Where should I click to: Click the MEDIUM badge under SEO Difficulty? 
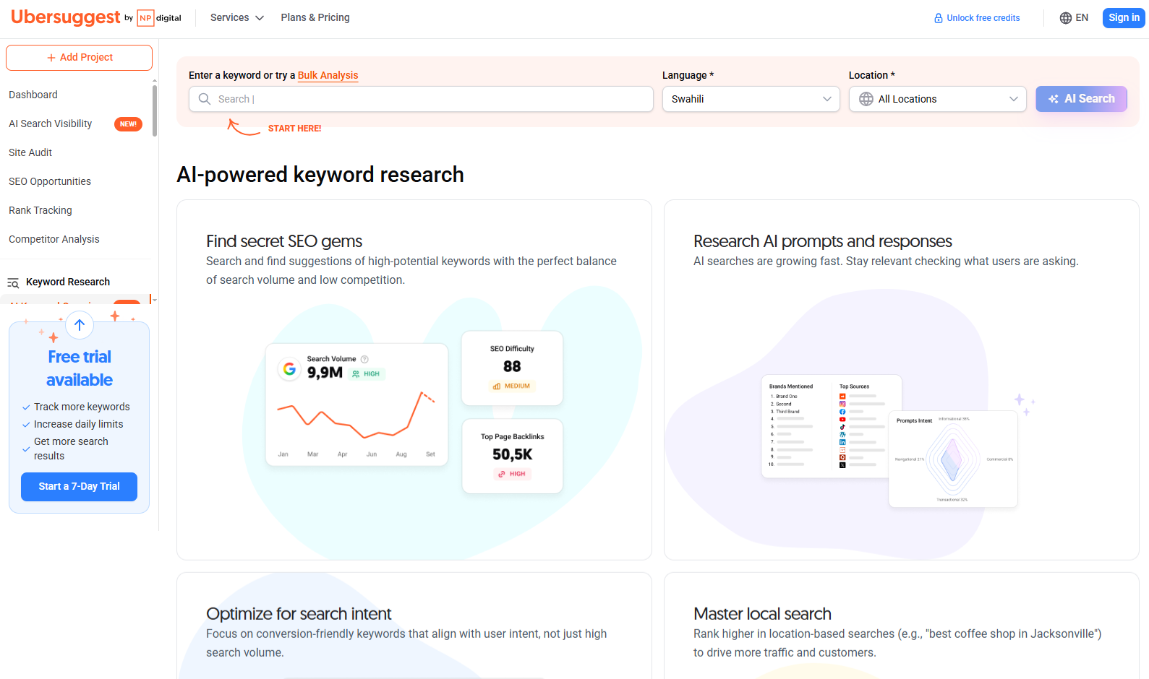pyautogui.click(x=512, y=386)
